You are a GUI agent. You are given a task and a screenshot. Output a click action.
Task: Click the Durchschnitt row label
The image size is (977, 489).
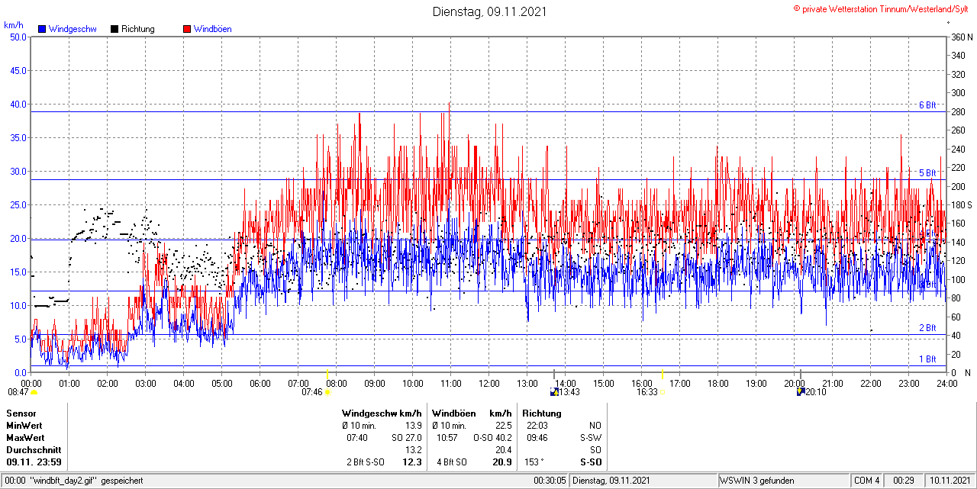[33, 450]
